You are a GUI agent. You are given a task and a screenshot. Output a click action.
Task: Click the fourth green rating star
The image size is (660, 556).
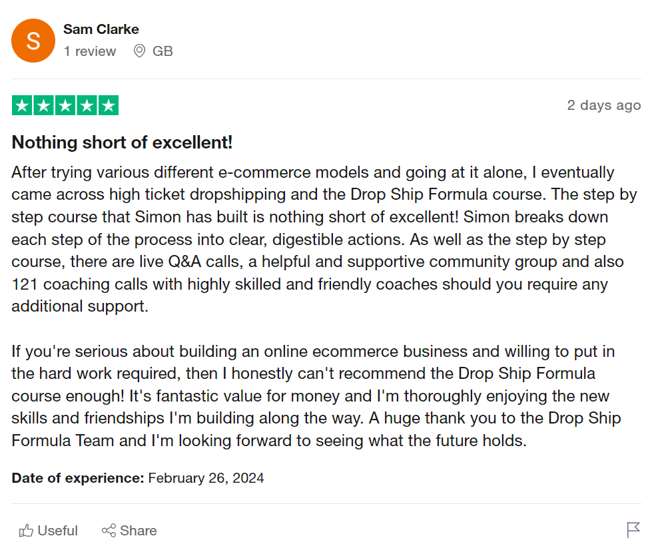point(86,105)
